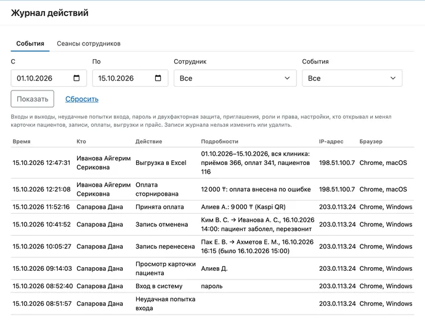Screen dimensions: 425x322
Task: Open the Сеансы сотрудников tab
Action: coord(89,44)
